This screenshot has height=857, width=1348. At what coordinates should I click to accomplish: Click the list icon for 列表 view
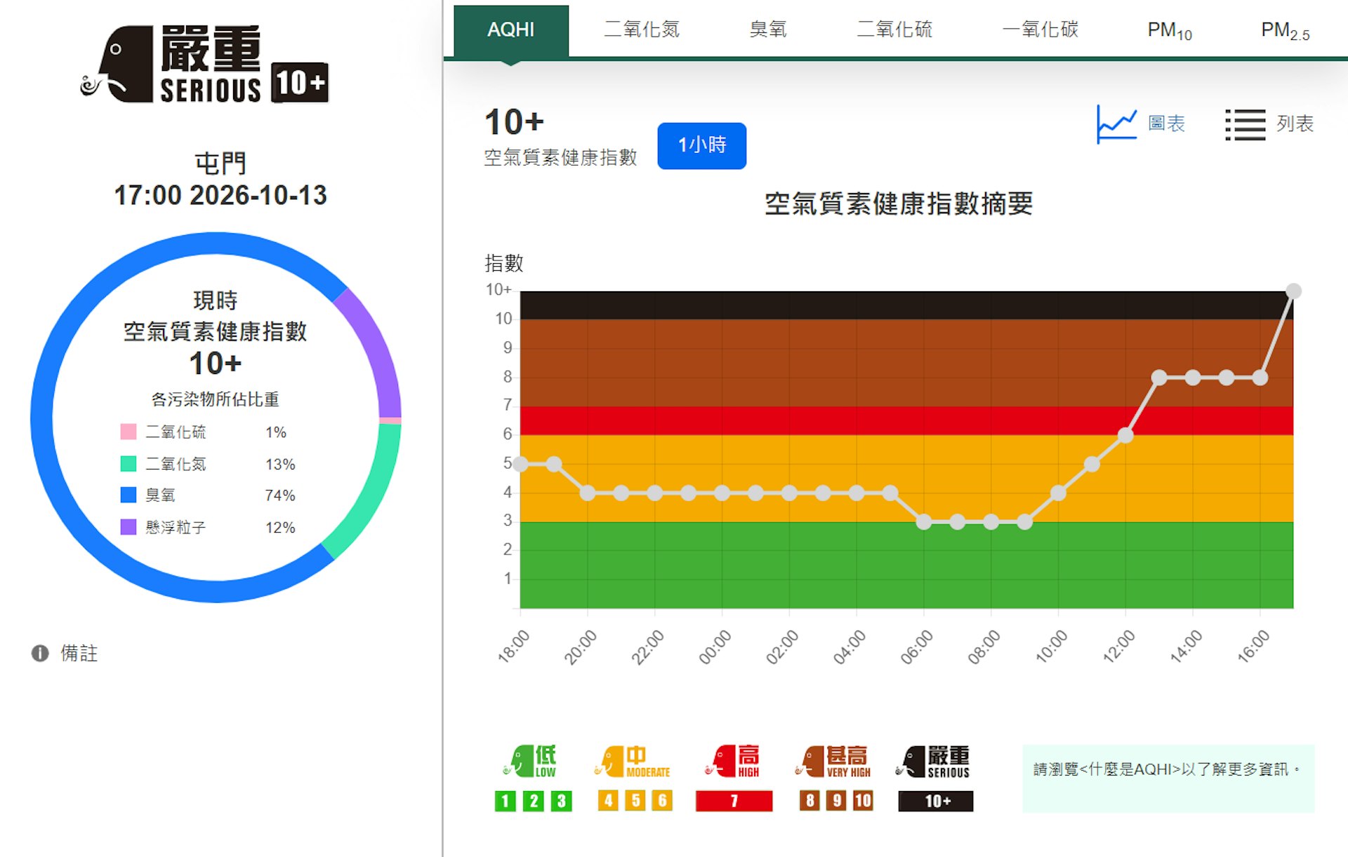(x=1245, y=124)
